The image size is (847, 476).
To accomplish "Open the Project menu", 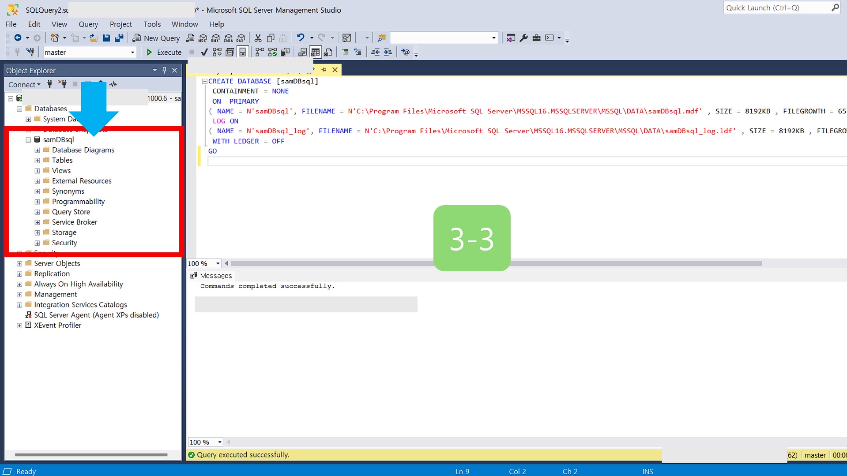I will (120, 24).
